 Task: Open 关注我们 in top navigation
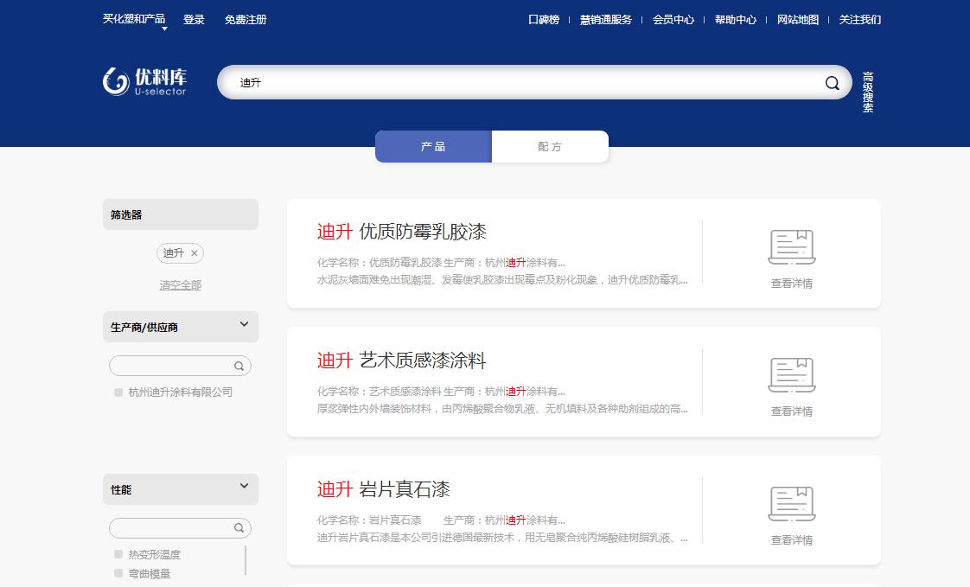[x=860, y=20]
